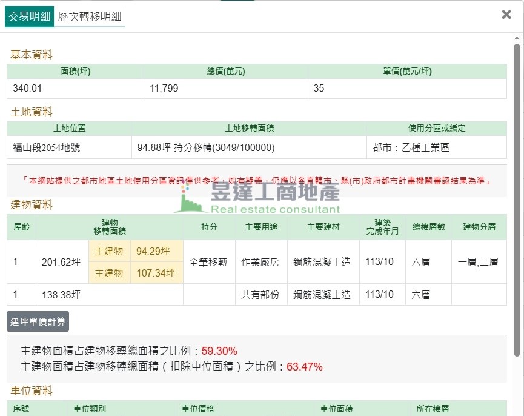
Task: Open the 歷次轉移明細 tab
Action: (90, 16)
